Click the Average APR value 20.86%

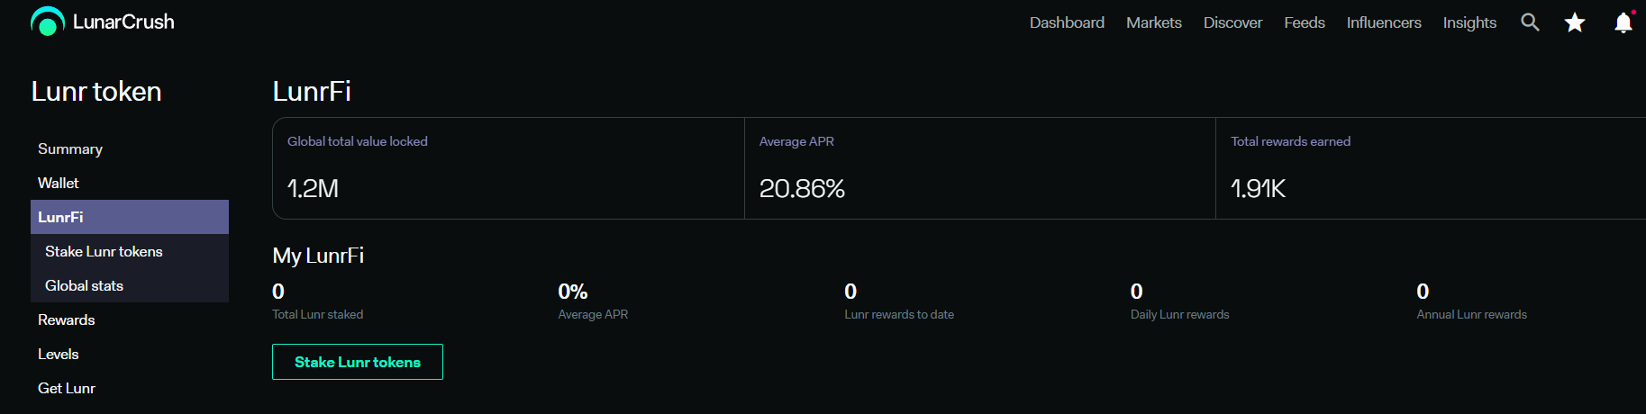tap(802, 188)
